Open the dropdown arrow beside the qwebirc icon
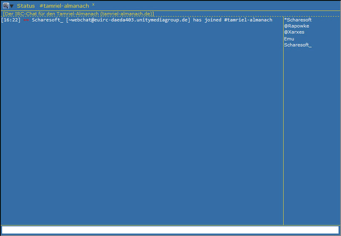This screenshot has height=236, width=341. [x=12, y=6]
